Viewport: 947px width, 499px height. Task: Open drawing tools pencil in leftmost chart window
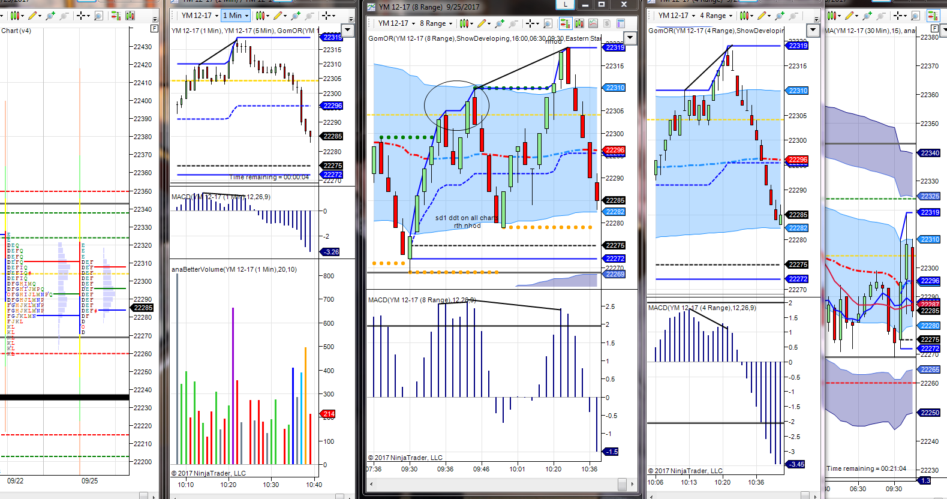coord(34,16)
